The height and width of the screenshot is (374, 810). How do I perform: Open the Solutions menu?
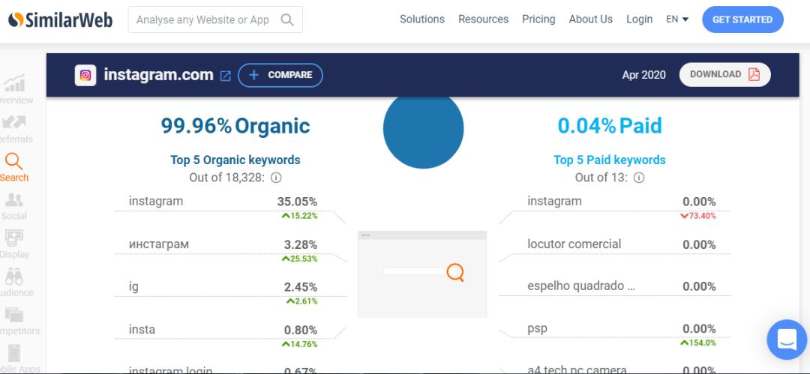(422, 19)
